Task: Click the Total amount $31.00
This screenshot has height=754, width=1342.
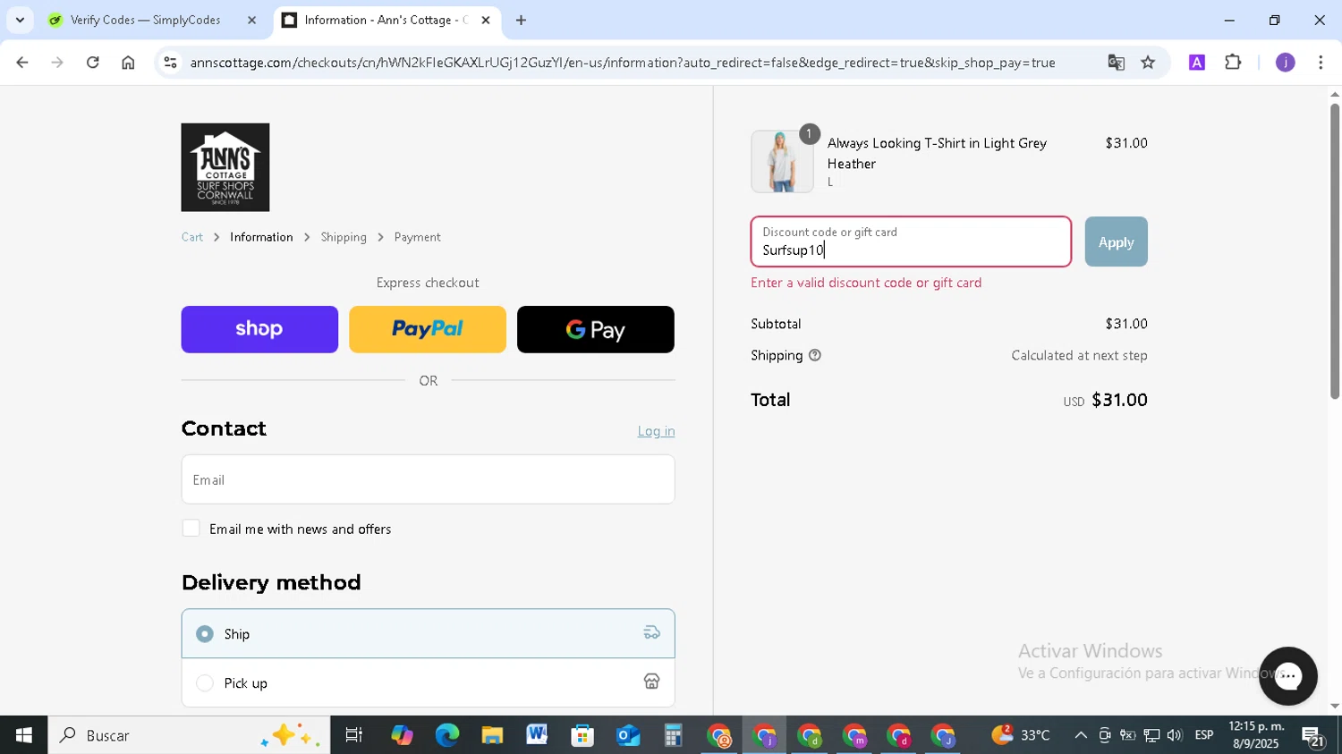Action: pos(1119,400)
